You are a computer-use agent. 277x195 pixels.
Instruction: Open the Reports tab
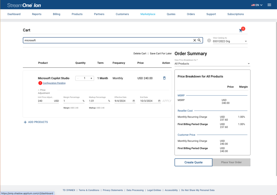tap(37, 14)
